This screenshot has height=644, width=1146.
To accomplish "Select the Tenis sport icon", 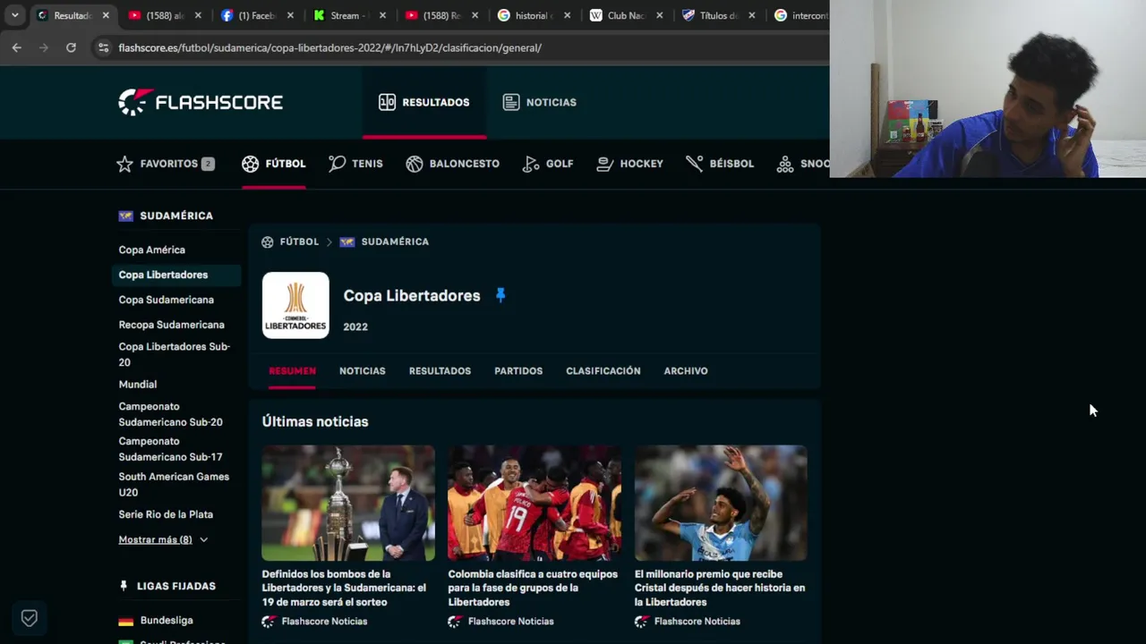I will click(x=355, y=164).
